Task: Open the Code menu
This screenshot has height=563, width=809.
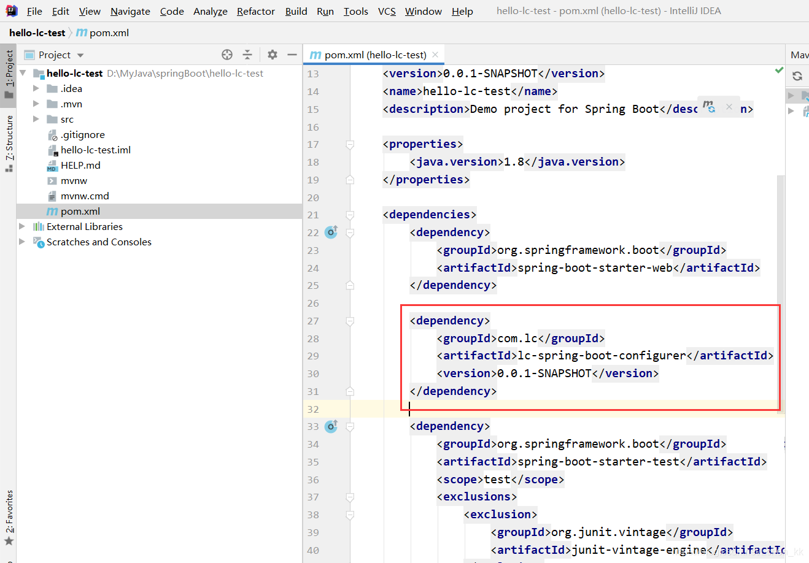Action: [x=172, y=11]
